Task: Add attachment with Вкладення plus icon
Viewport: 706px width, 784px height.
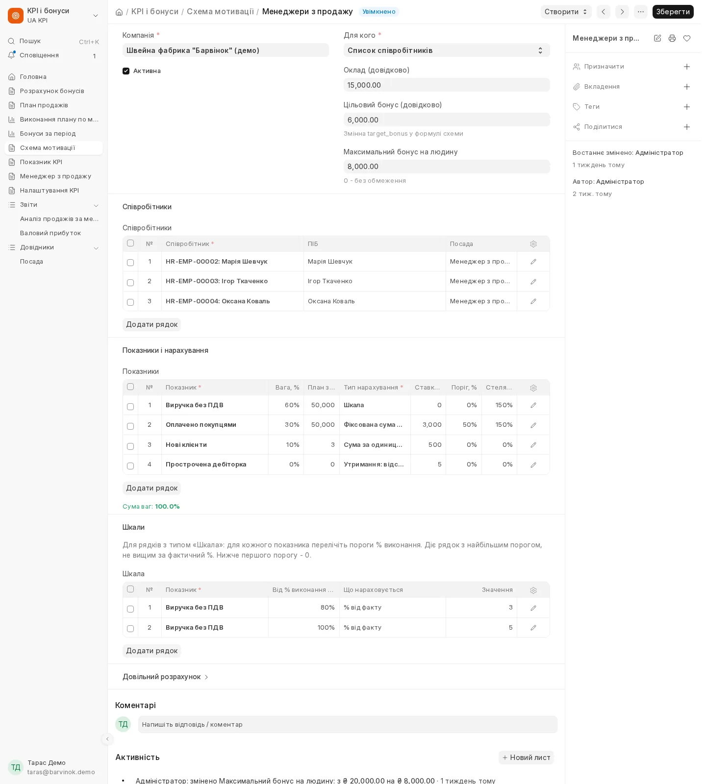Action: [687, 87]
